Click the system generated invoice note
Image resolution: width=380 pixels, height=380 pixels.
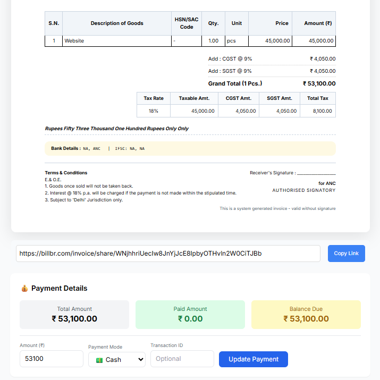[277, 208]
